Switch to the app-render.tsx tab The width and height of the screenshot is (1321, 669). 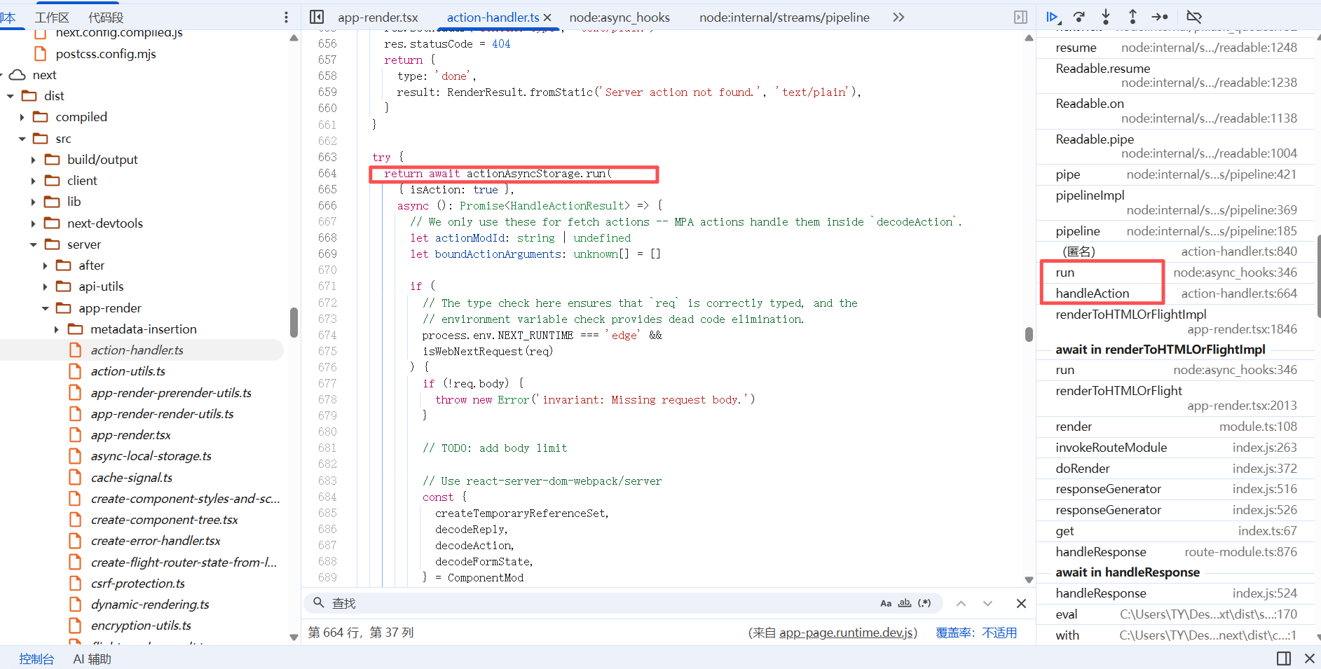coord(378,18)
